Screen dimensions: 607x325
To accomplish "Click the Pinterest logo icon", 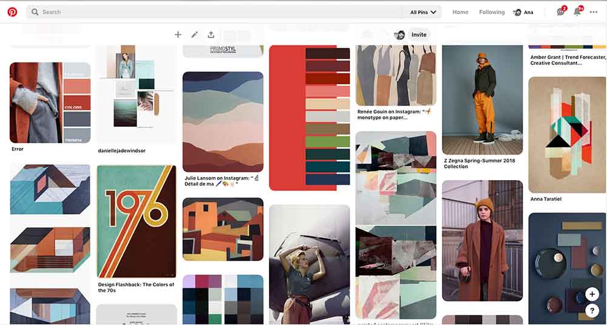I will 12,12.
